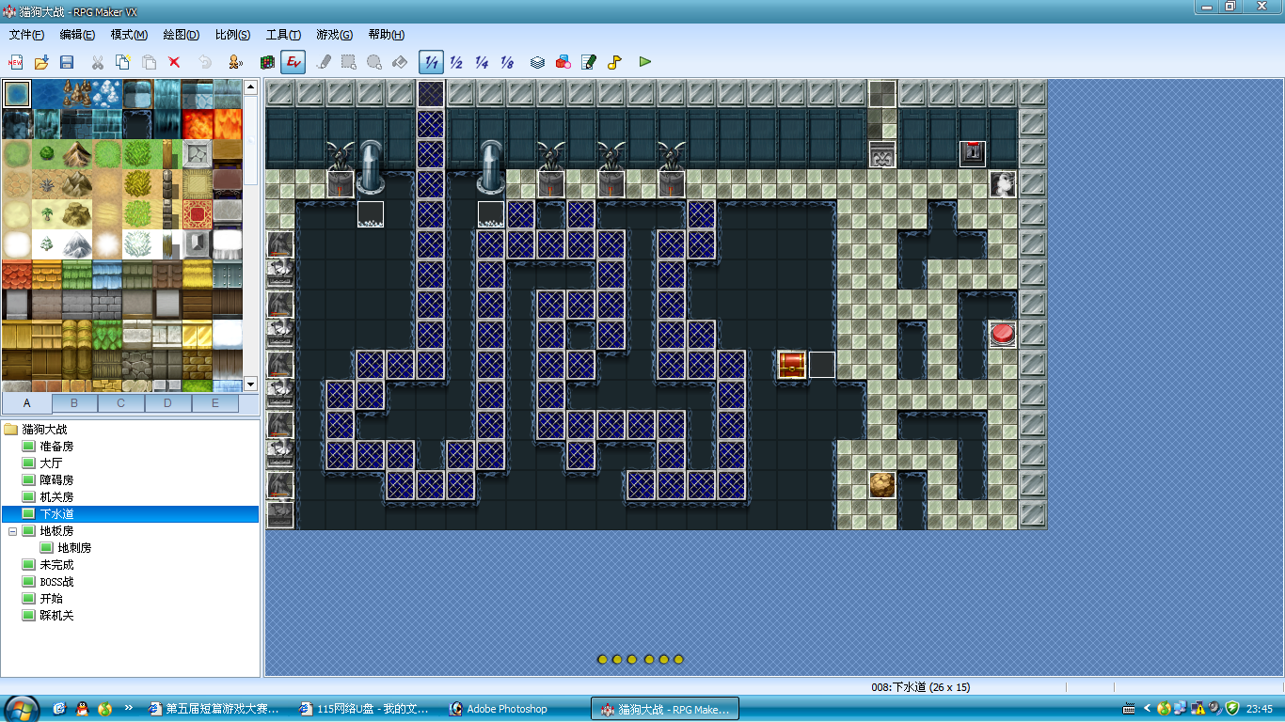Screen dimensions: 1285x722
Task: Click the Undo arrow icon
Action: (205, 62)
